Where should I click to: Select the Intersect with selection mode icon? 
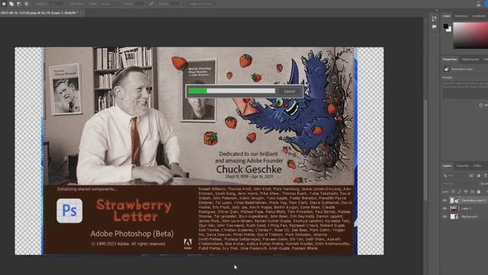click(x=27, y=4)
